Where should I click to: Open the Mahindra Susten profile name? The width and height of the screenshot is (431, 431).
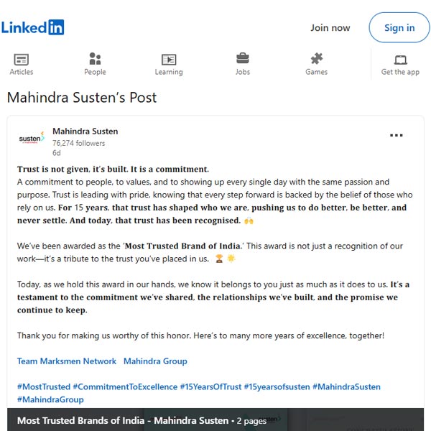coord(85,131)
